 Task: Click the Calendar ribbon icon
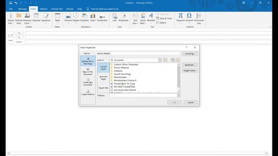tap(36, 18)
